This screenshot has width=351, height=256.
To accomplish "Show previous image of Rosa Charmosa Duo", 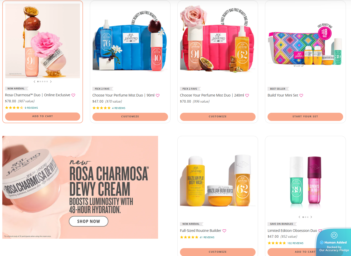I will (34, 82).
